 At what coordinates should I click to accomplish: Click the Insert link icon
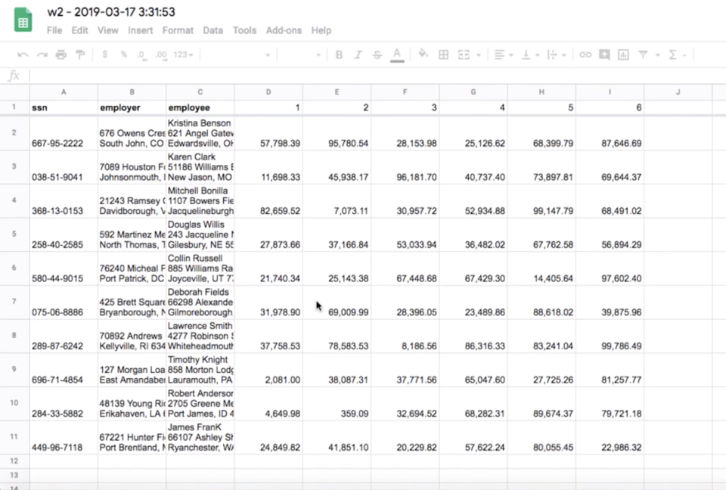pos(585,54)
